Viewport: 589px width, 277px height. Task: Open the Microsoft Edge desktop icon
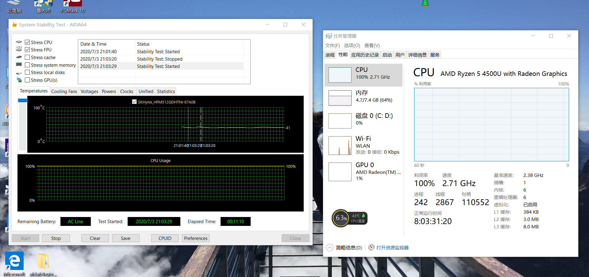click(x=14, y=264)
